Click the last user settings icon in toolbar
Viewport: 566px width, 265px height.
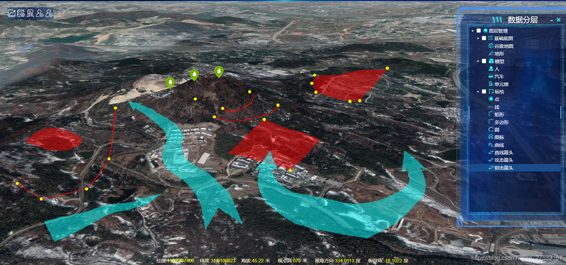click(x=49, y=13)
